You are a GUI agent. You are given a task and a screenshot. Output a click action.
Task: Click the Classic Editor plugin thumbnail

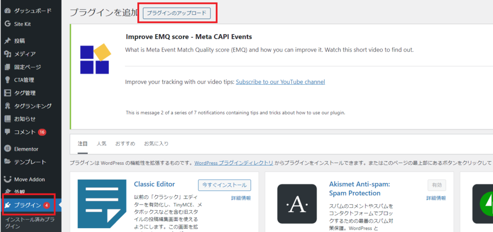click(x=102, y=204)
